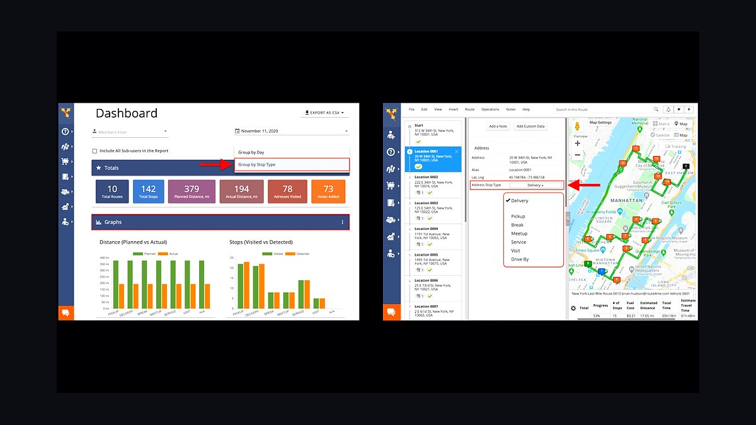Viewport: 756px width, 425px height.
Task: Click the Street View pegman icon
Action: point(576,127)
